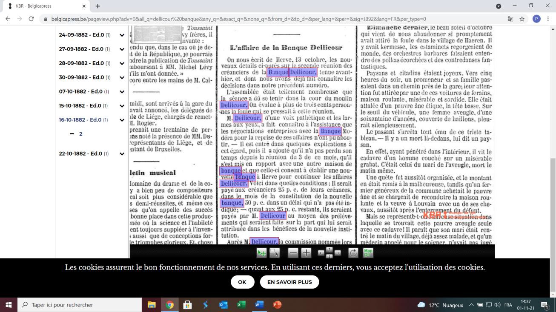The height and width of the screenshot is (312, 556).
Task: Expand the 07-10-1882 edition entry
Action: click(122, 91)
